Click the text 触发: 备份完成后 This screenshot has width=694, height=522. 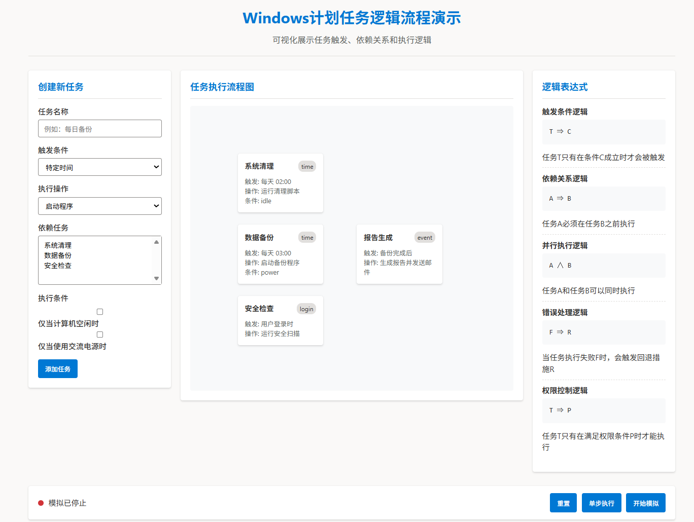388,253
